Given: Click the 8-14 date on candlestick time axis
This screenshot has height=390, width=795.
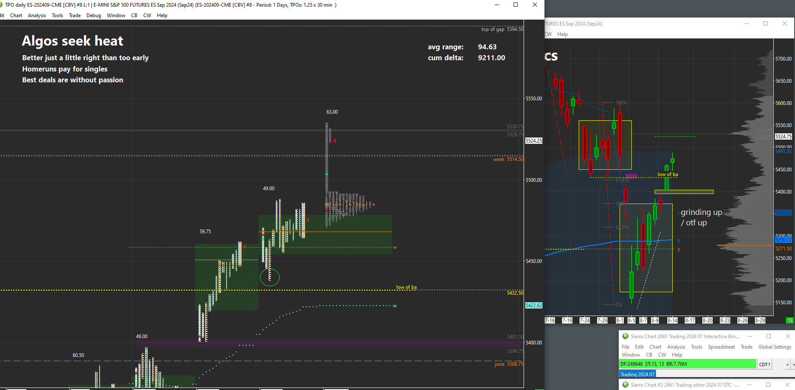Looking at the screenshot, I should click(672, 321).
